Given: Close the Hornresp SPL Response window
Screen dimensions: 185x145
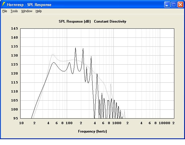Looking at the screenshot, I should point(180,5).
